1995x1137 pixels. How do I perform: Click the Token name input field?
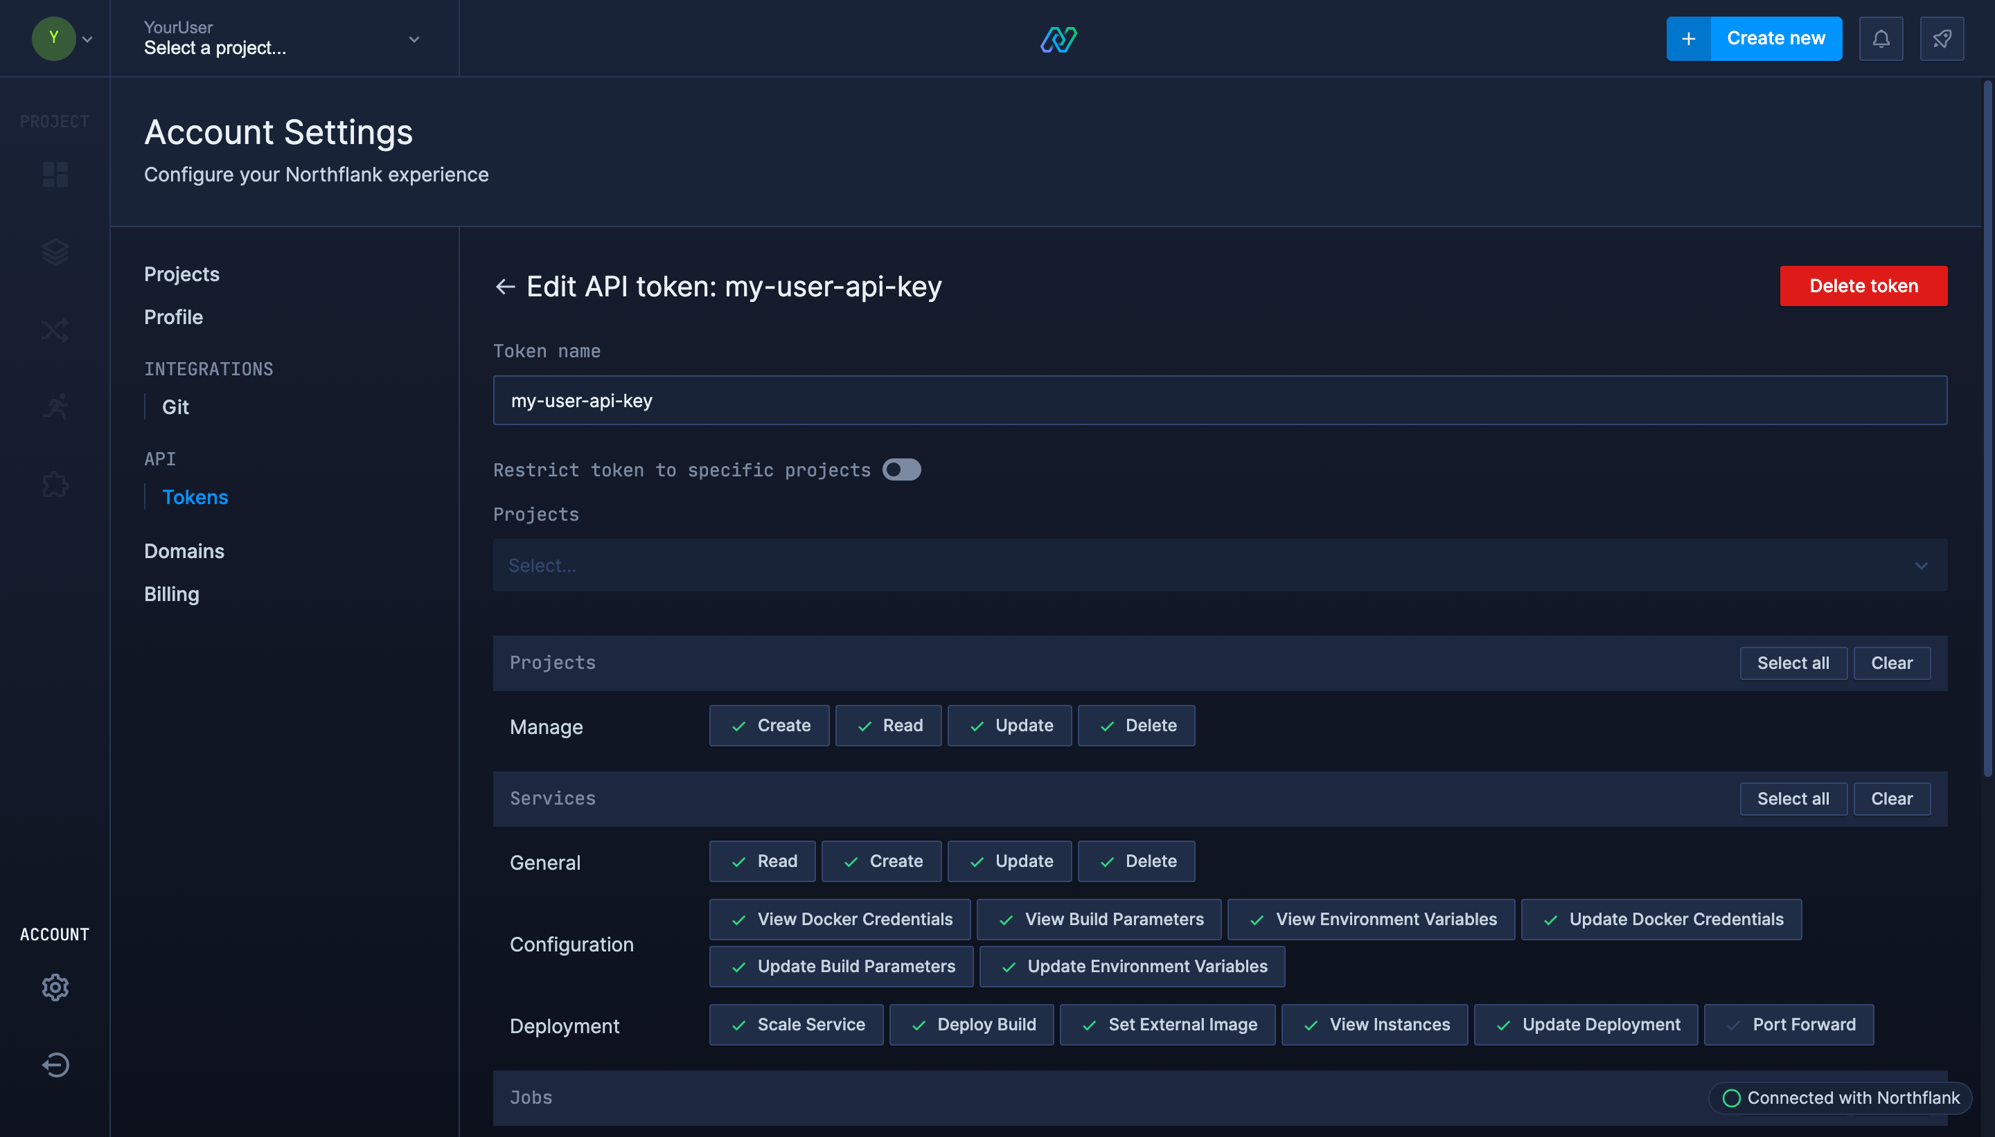click(x=1219, y=400)
